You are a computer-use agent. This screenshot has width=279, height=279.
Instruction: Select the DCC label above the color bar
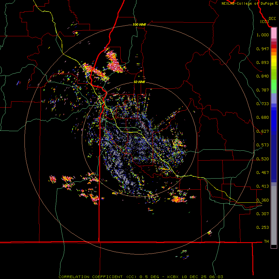coord(272,19)
